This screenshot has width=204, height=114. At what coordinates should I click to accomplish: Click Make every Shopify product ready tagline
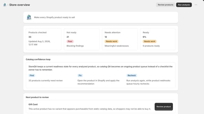(54, 17)
